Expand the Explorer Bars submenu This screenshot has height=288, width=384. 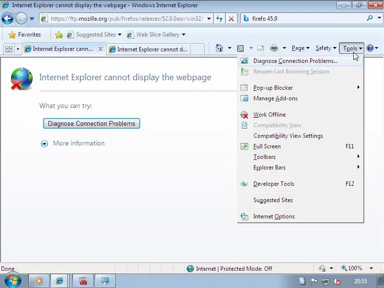[x=301, y=168]
